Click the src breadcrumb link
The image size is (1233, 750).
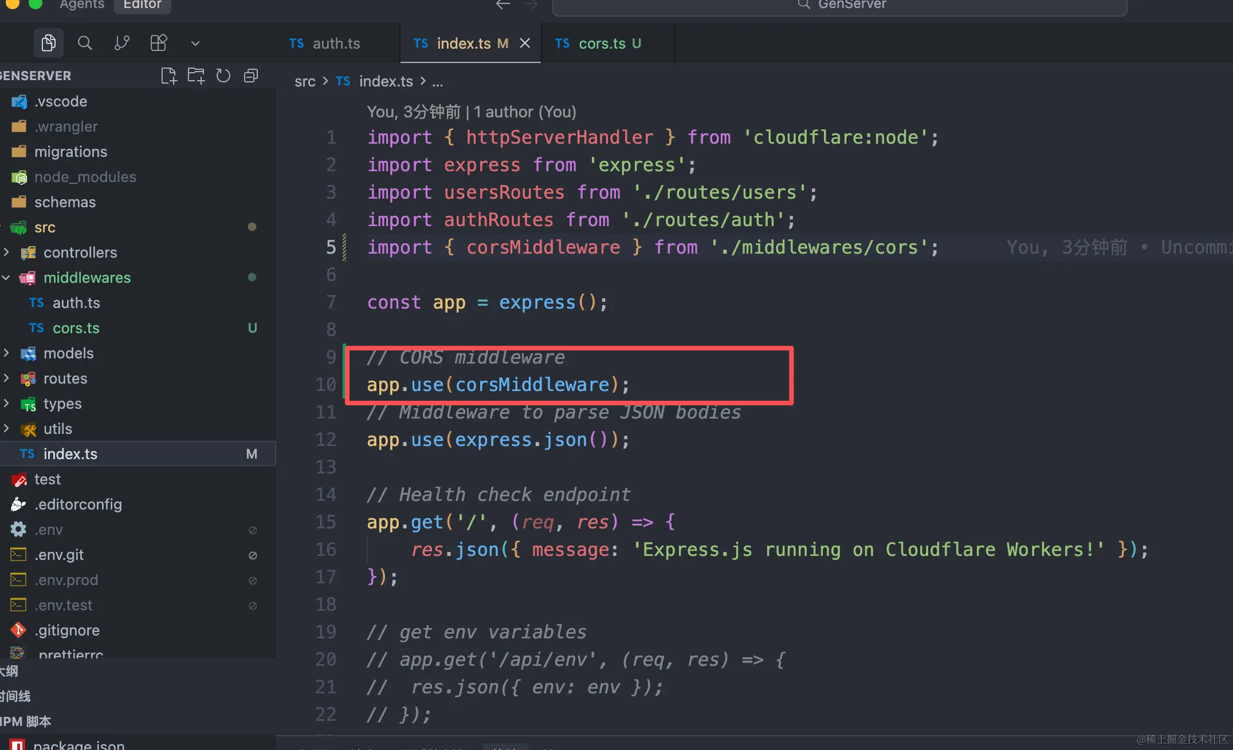305,81
